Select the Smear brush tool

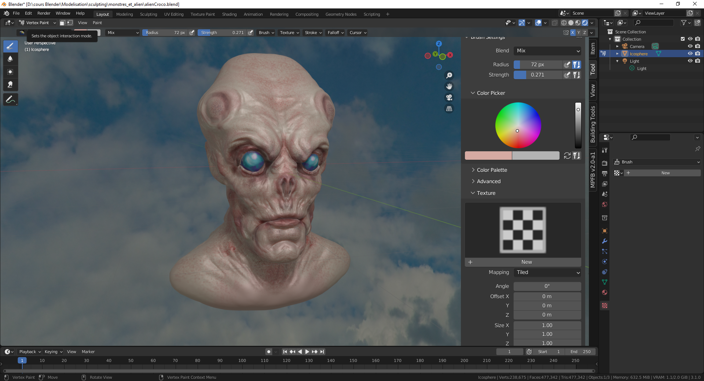(10, 85)
